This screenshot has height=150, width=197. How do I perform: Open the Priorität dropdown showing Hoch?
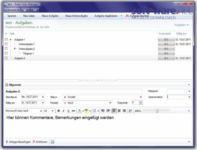pyautogui.click(x=110, y=103)
